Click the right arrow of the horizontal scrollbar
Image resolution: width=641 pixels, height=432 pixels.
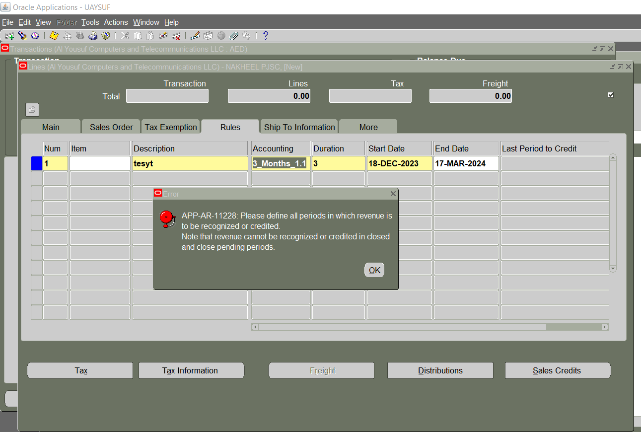point(605,327)
